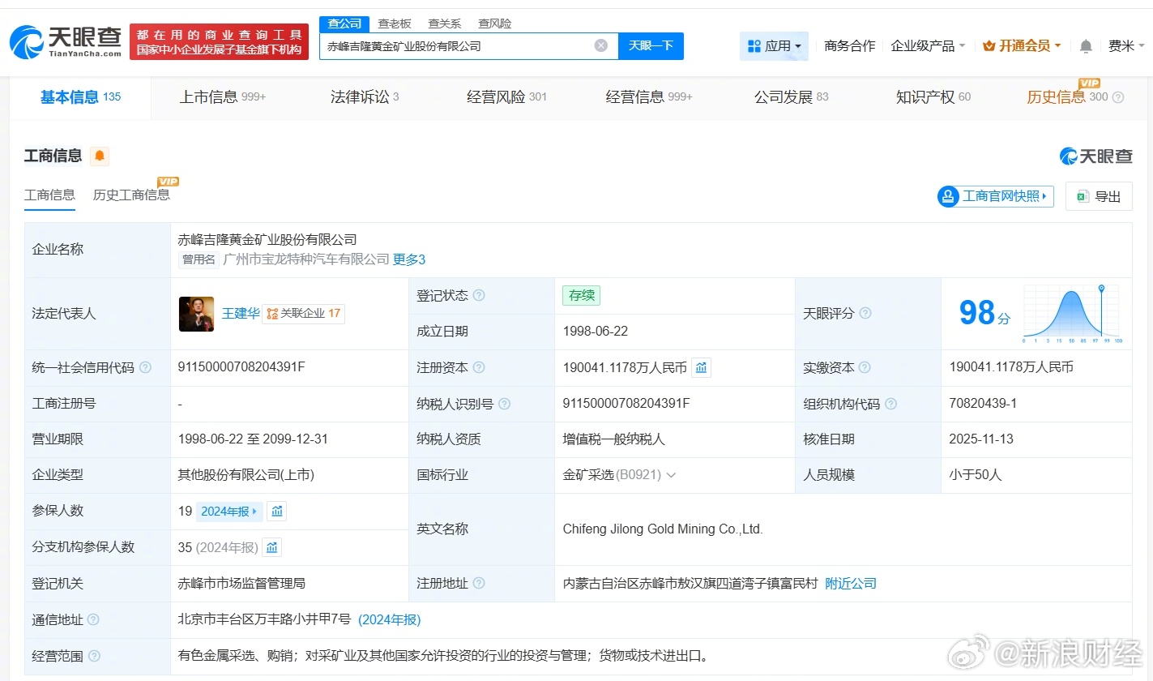Click question mark icon next to 天眼评分
This screenshot has height=681, width=1153.
pyautogui.click(x=865, y=313)
